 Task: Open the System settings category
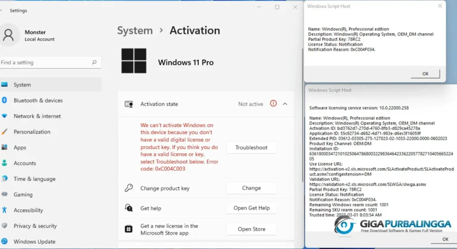[x=50, y=85]
